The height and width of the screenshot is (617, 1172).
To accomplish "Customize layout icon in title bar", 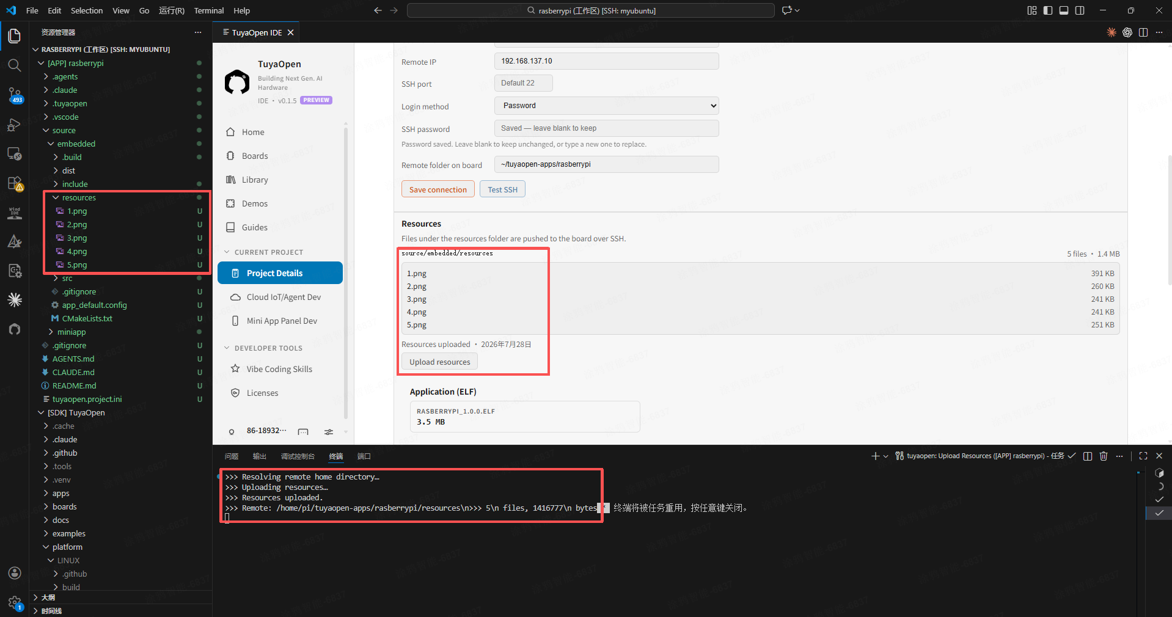I will [x=1032, y=10].
